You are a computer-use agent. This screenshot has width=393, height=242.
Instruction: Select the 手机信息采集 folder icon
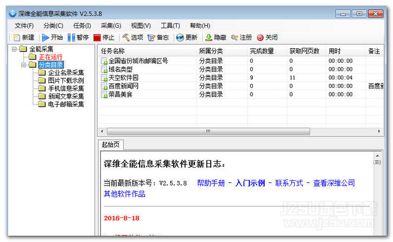42,89
